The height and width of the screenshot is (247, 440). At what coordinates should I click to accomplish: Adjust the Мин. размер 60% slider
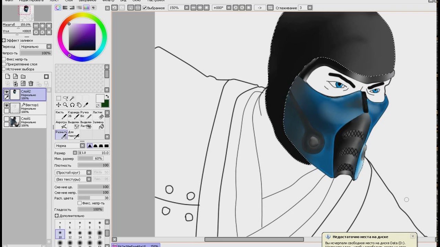pos(90,158)
